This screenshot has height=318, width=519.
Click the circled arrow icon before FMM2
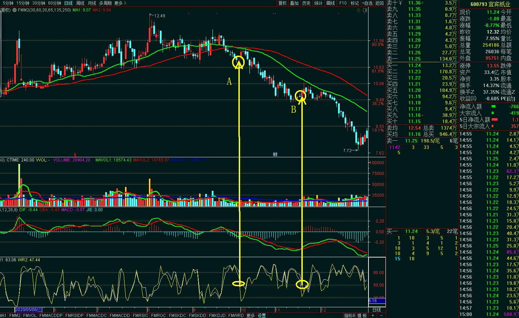[14, 10]
